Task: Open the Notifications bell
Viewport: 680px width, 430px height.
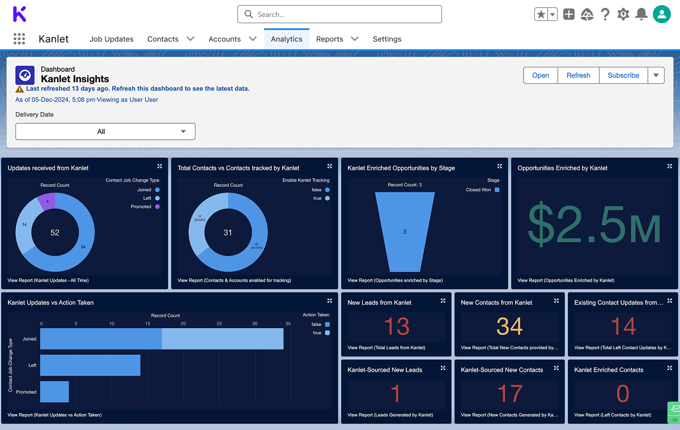Action: point(641,15)
